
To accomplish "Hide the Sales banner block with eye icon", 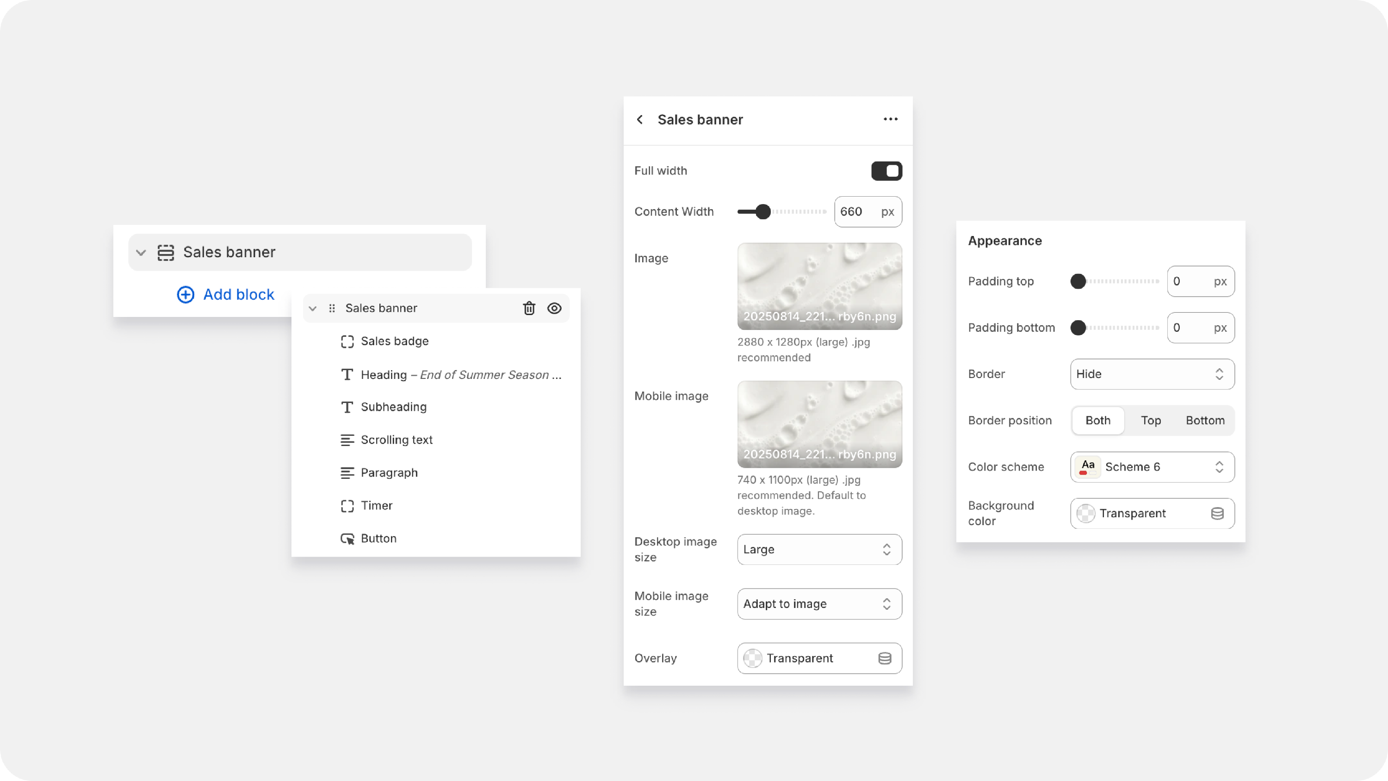I will (x=554, y=308).
